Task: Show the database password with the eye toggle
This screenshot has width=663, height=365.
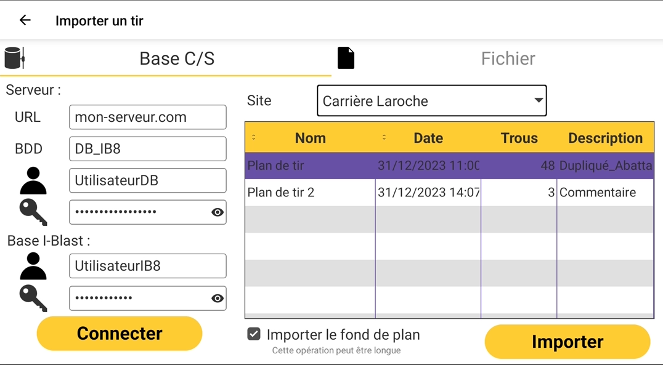Action: 216,212
